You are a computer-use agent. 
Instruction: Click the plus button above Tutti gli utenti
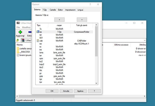coord(82,20)
